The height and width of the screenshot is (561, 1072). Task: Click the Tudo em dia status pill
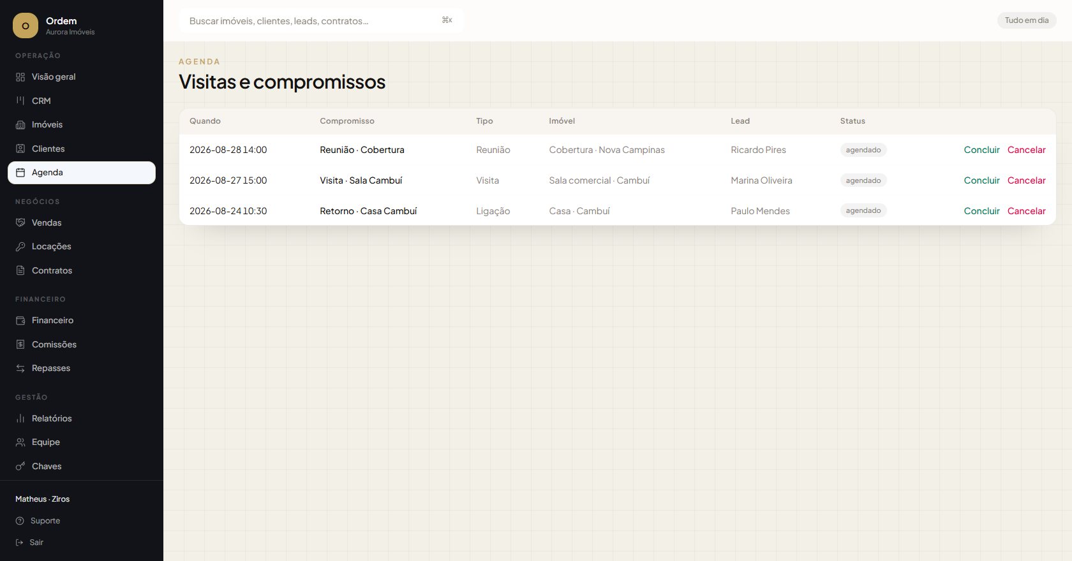[1027, 20]
